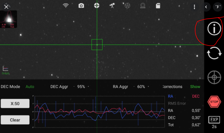224x133 pixels.
Task: Decrease DEC Aggr with minus
Action: [x=74, y=86]
